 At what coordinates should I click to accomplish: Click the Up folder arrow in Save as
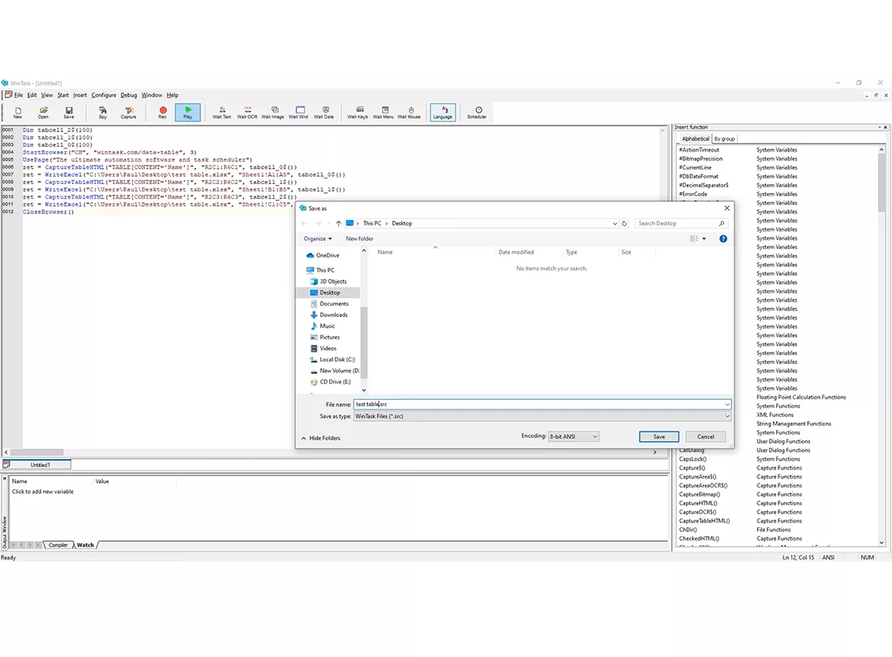pos(338,224)
